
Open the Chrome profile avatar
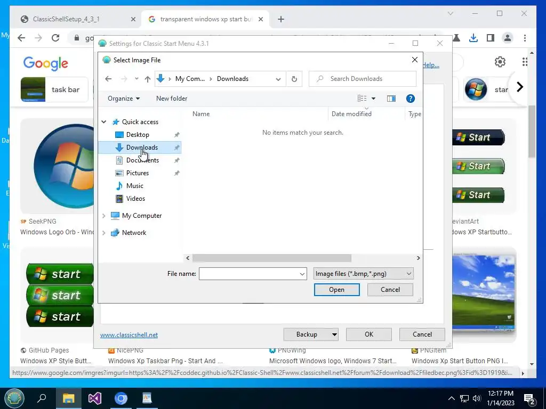point(508,38)
